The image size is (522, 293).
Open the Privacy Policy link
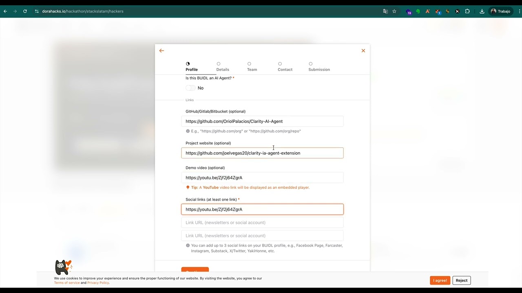(98, 283)
